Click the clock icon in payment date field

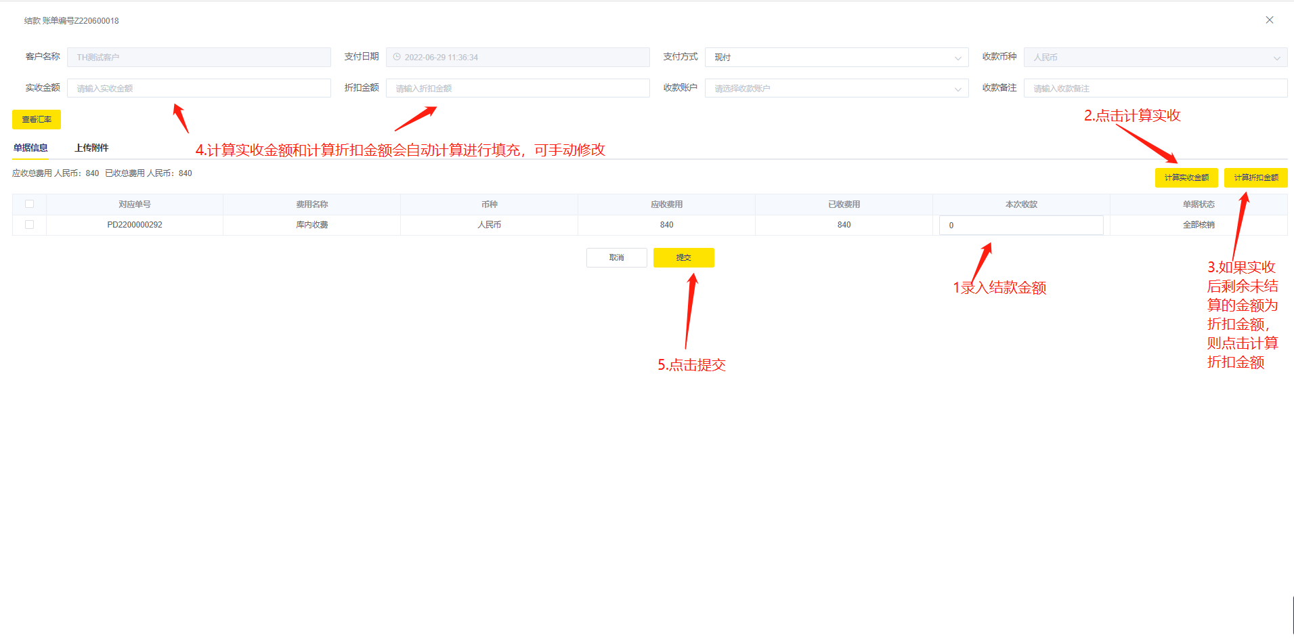(397, 58)
